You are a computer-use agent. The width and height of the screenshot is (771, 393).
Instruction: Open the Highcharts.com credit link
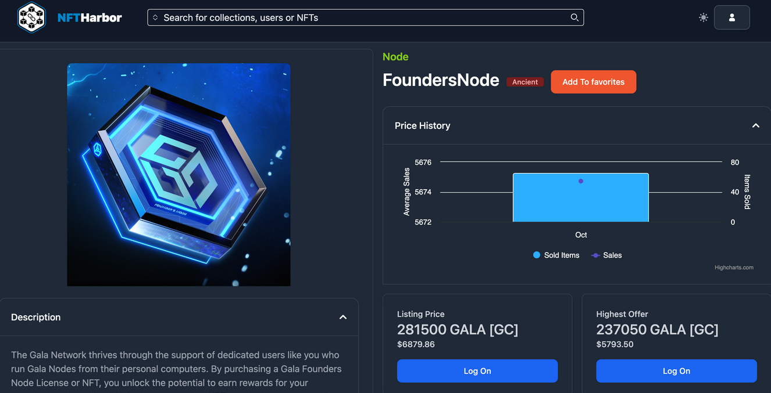[734, 268]
